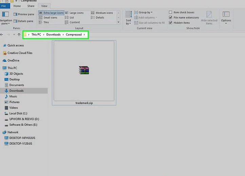The height and width of the screenshot is (176, 245).
Task: Open Creative Cloud Files in sidebar
Action: pos(20,53)
